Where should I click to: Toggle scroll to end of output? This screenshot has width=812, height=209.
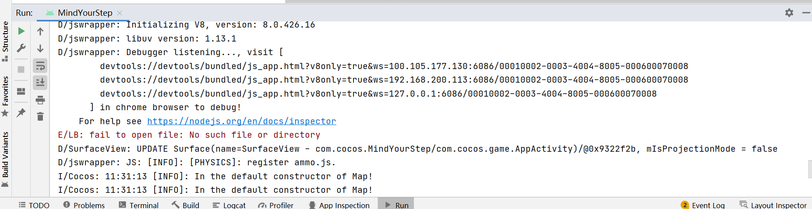[x=40, y=83]
